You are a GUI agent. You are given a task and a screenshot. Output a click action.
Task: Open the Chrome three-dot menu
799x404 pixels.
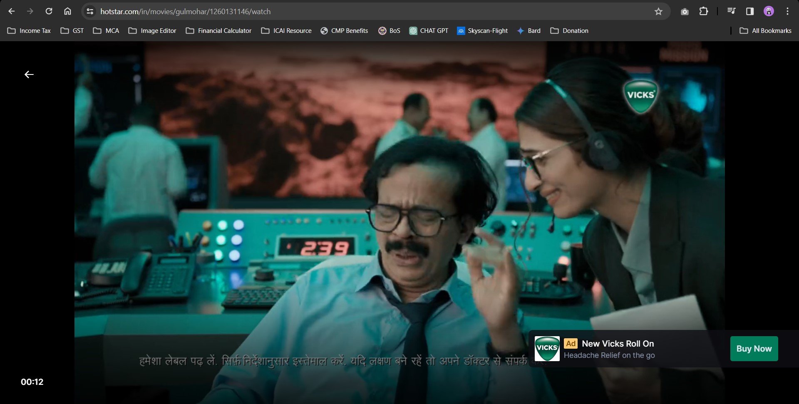click(787, 11)
